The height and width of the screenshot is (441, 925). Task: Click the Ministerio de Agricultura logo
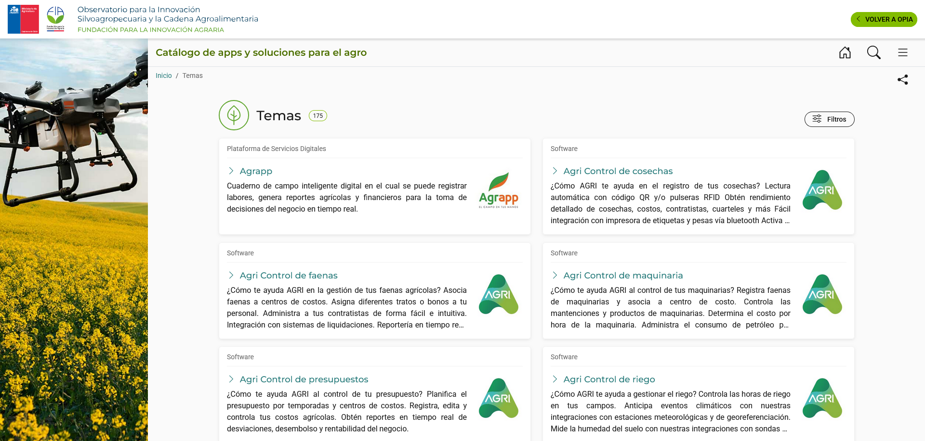(x=23, y=19)
